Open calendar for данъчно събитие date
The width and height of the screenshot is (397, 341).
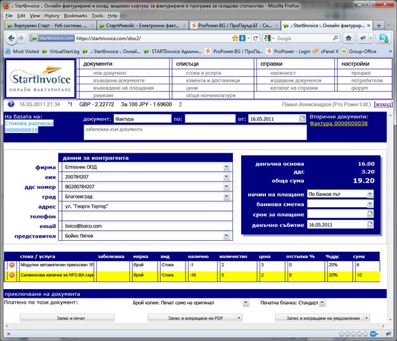pyautogui.click(x=370, y=224)
